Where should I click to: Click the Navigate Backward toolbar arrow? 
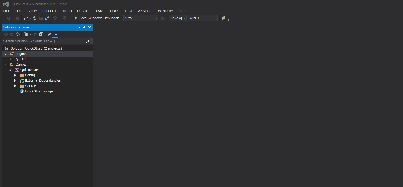click(x=9, y=18)
